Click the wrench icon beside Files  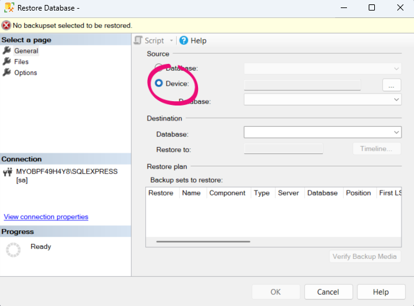7,61
